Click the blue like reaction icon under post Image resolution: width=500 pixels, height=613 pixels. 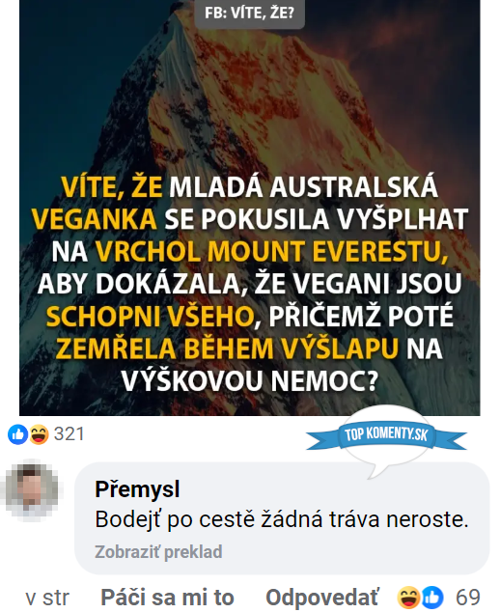(x=17, y=434)
